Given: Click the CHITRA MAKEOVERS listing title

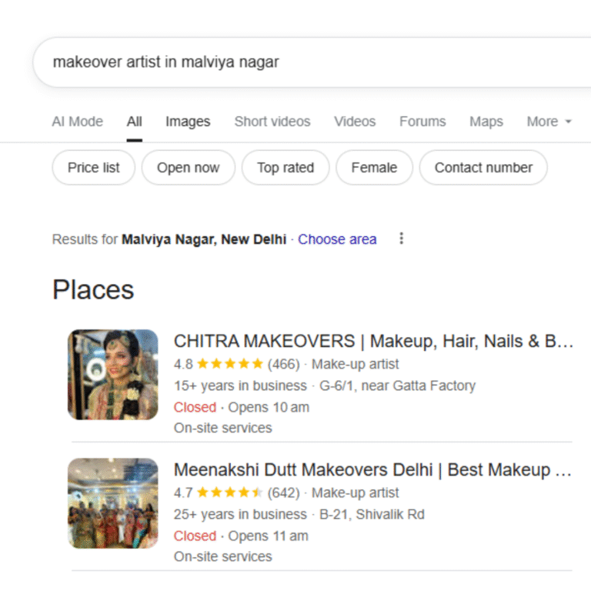Looking at the screenshot, I should point(373,342).
